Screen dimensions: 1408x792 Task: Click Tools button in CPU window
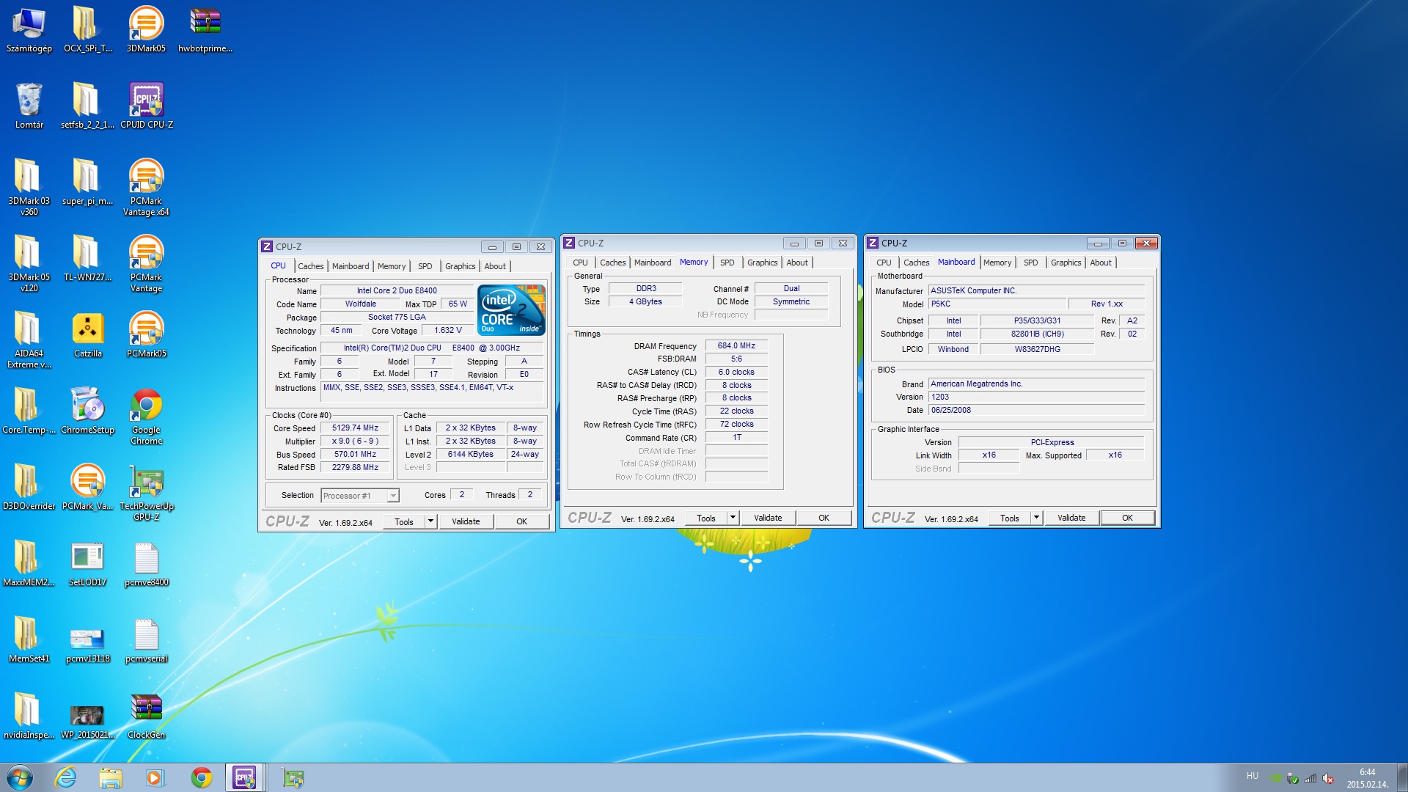404,521
